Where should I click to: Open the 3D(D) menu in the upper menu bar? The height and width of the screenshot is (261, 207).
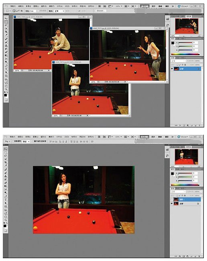pos(67,6)
